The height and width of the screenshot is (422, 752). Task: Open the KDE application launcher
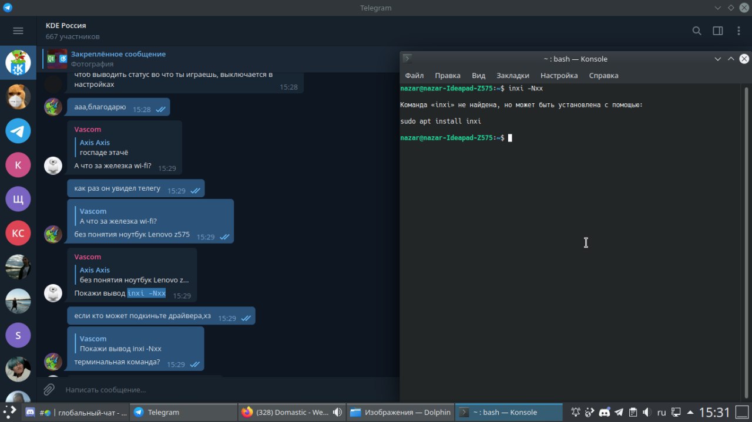click(10, 412)
